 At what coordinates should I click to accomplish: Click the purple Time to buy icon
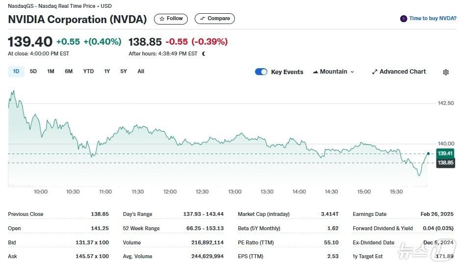[404, 19]
